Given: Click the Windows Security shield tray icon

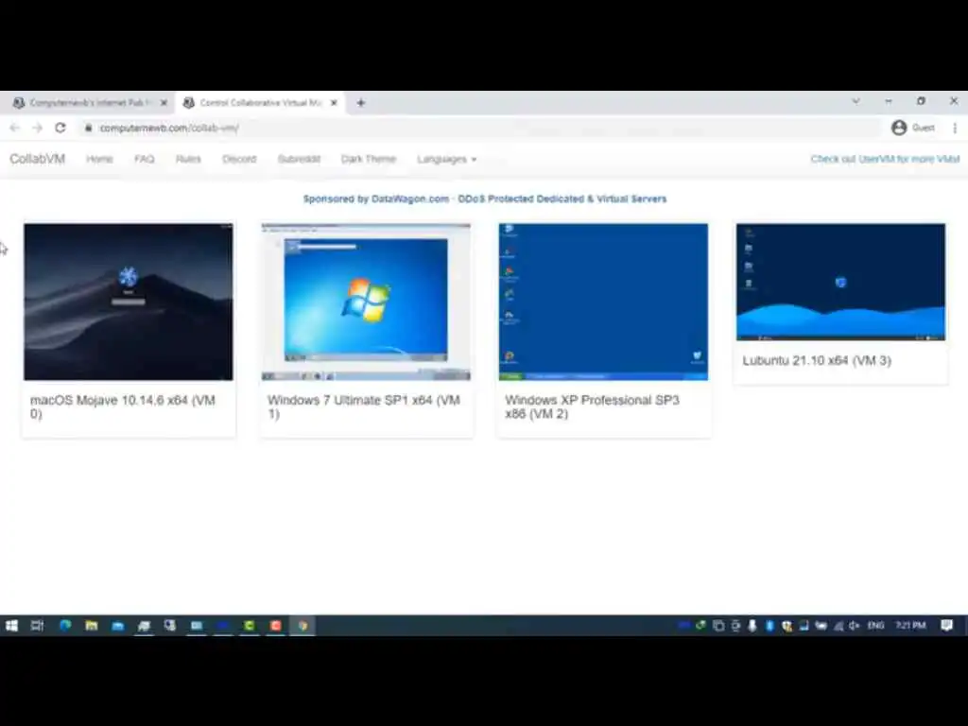Looking at the screenshot, I should [x=786, y=626].
